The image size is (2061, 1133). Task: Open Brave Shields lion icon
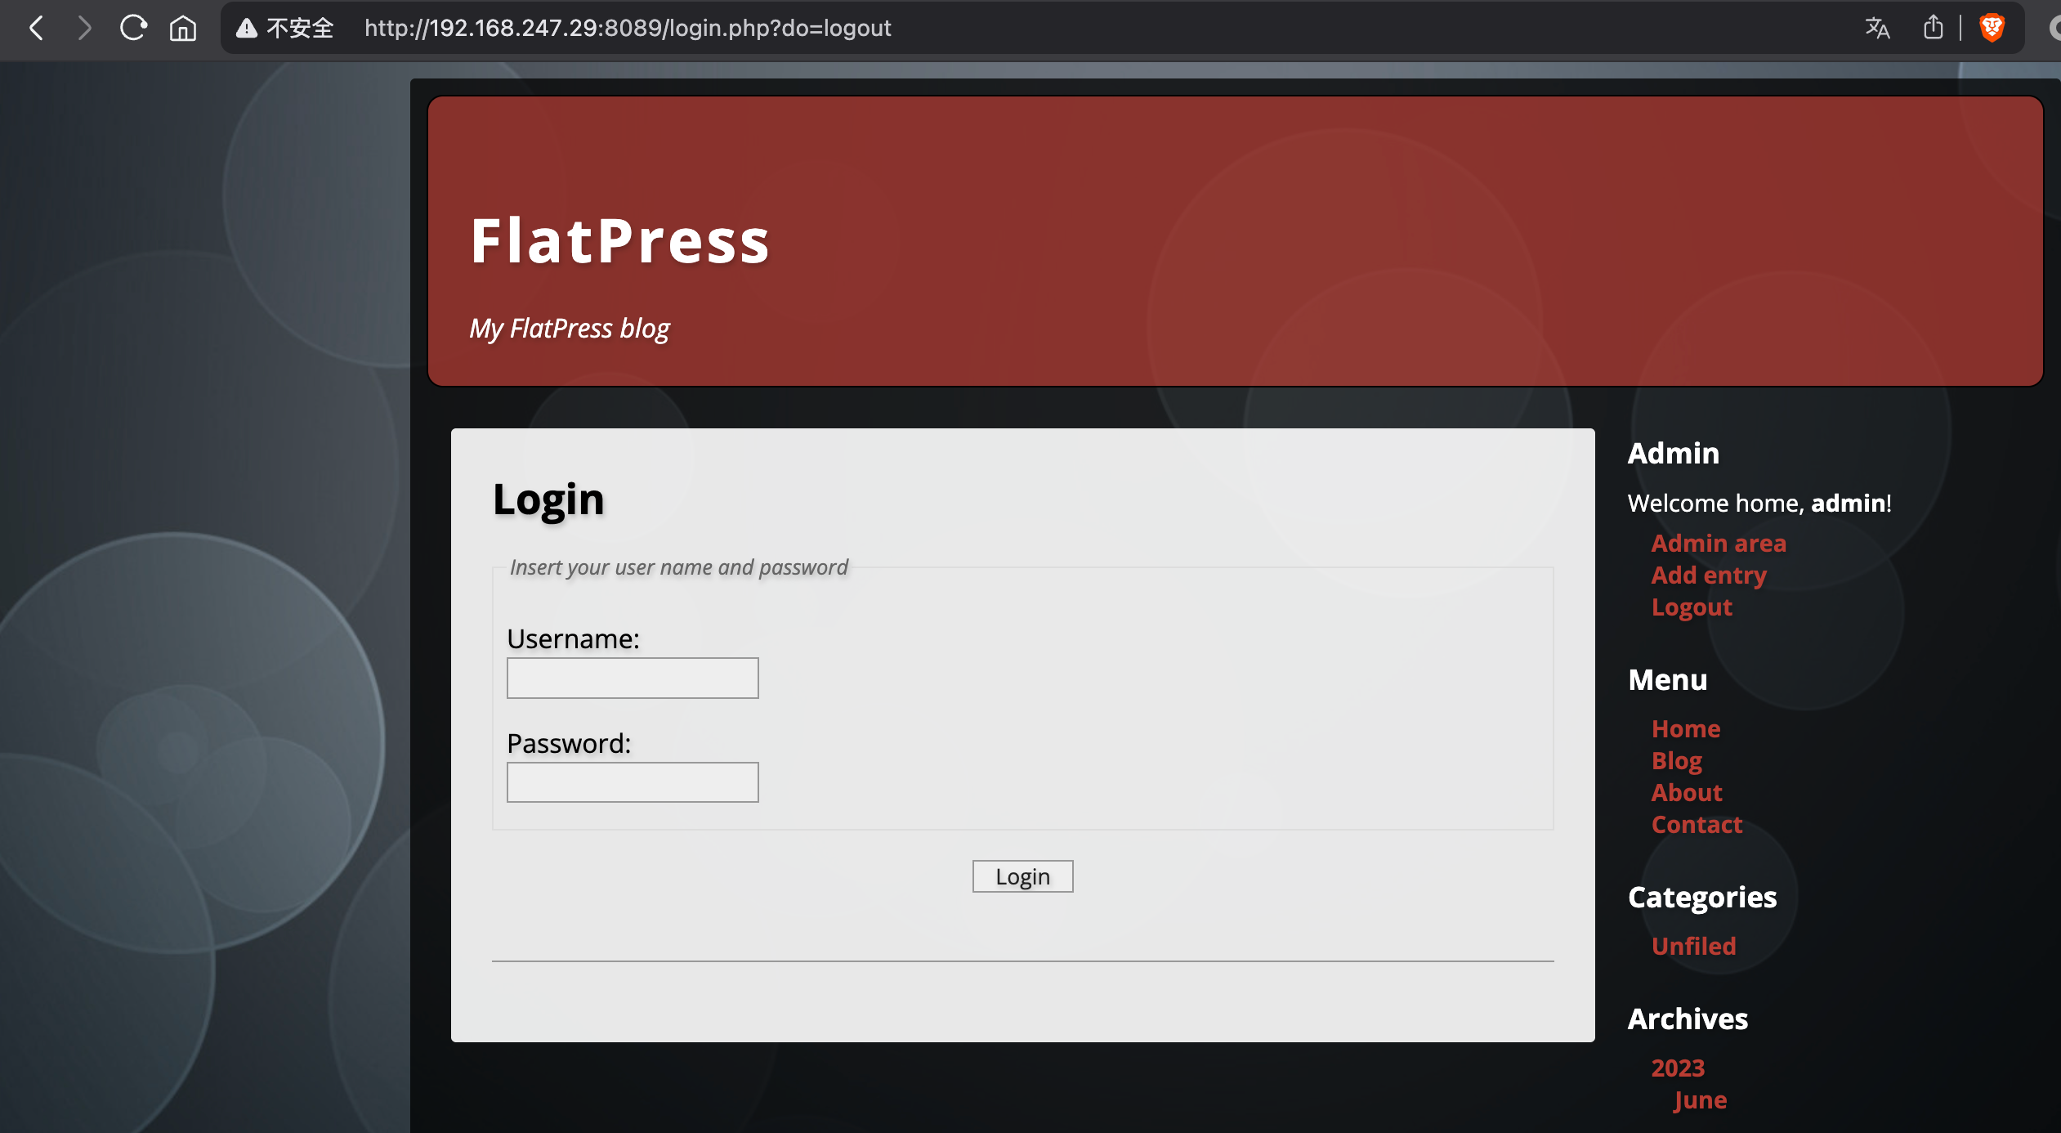[x=1992, y=29]
